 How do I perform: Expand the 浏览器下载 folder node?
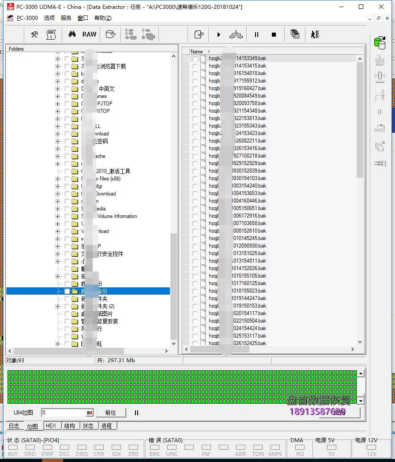[57, 66]
